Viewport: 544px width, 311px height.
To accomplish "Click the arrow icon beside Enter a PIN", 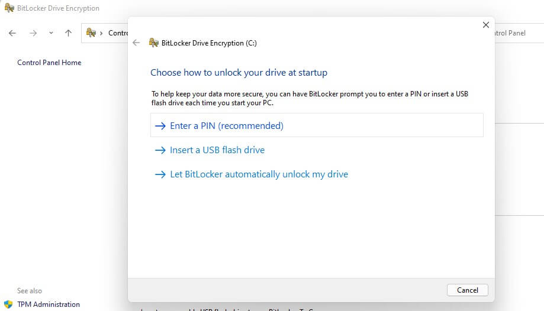I will pyautogui.click(x=160, y=126).
